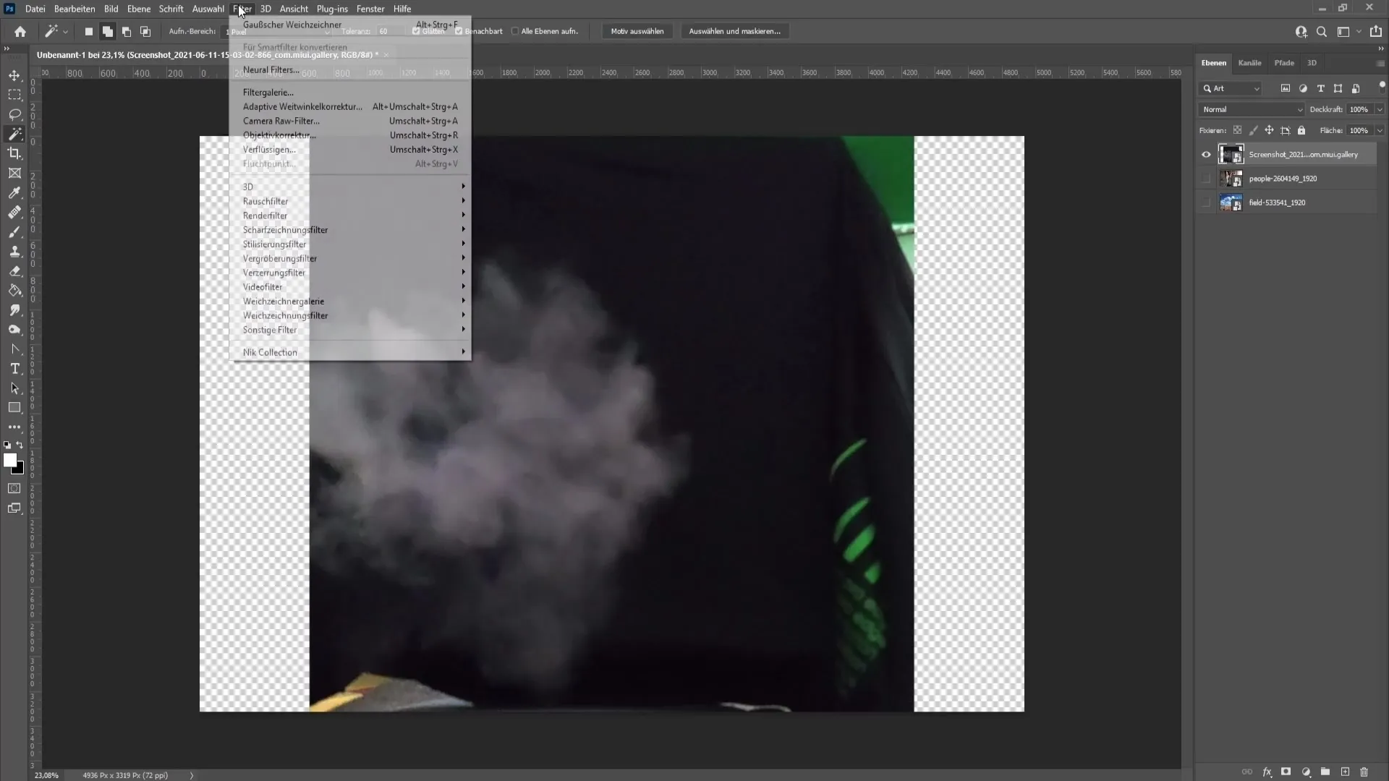Select the Brush tool

point(14,231)
